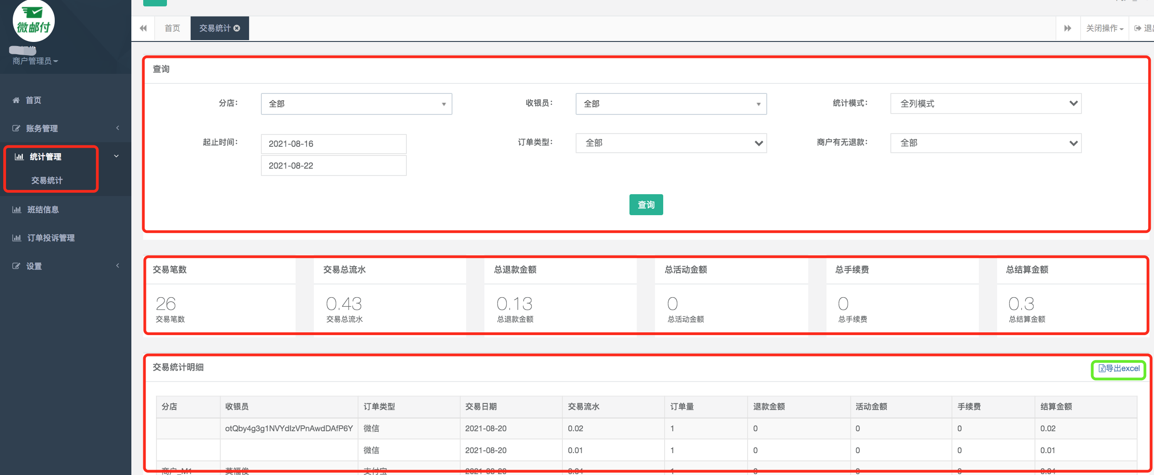Click the 交易笔数 value 26
Screen dimensions: 1154x475
[x=166, y=304]
